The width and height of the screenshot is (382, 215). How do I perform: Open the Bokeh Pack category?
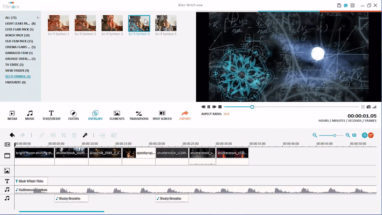pos(17,35)
